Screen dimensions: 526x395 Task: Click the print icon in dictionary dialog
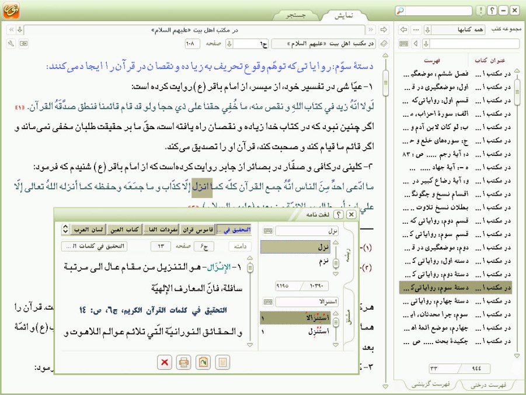183,362
